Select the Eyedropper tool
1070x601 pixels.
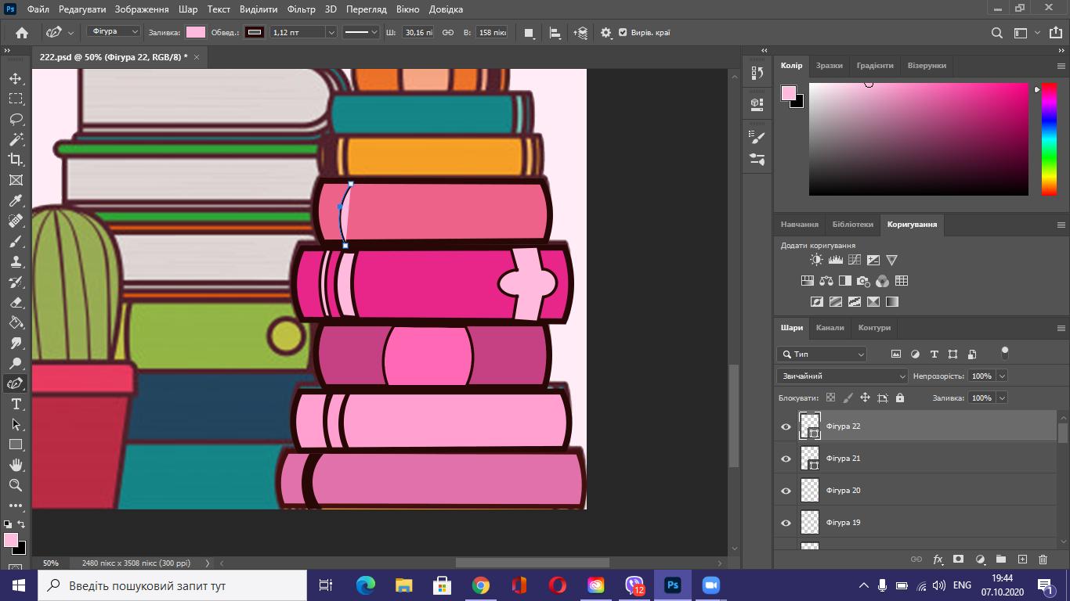(16, 200)
